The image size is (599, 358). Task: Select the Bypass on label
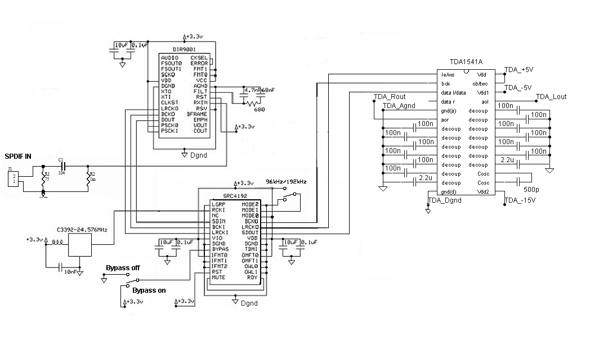coord(149,290)
